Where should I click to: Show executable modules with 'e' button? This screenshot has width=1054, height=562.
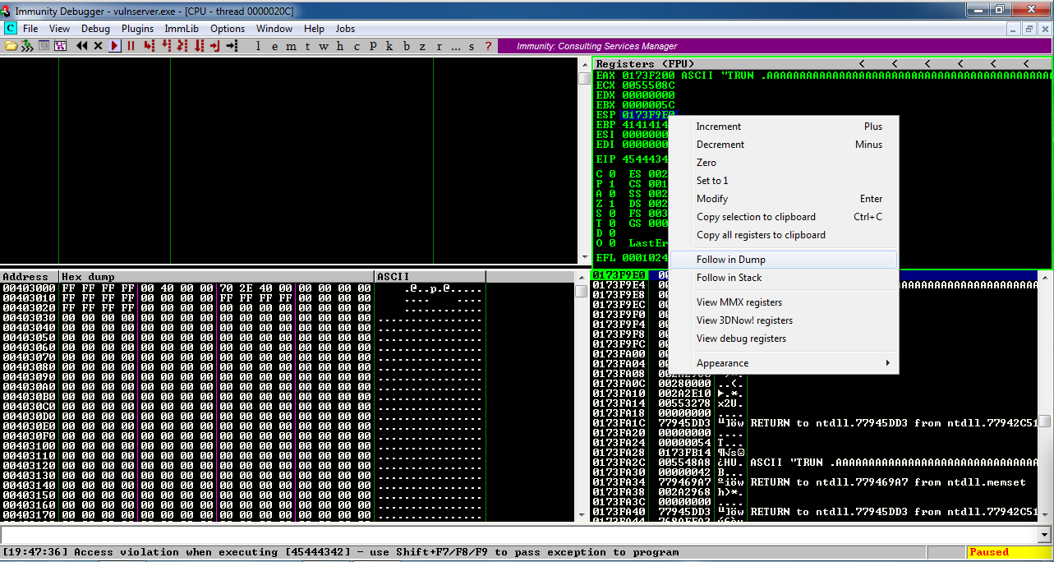pos(274,46)
